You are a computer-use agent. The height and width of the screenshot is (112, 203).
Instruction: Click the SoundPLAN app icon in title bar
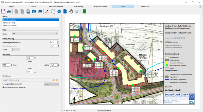pos(2,2)
